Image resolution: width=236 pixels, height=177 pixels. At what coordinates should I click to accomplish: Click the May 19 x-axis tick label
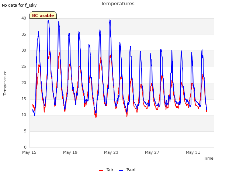click(70, 152)
